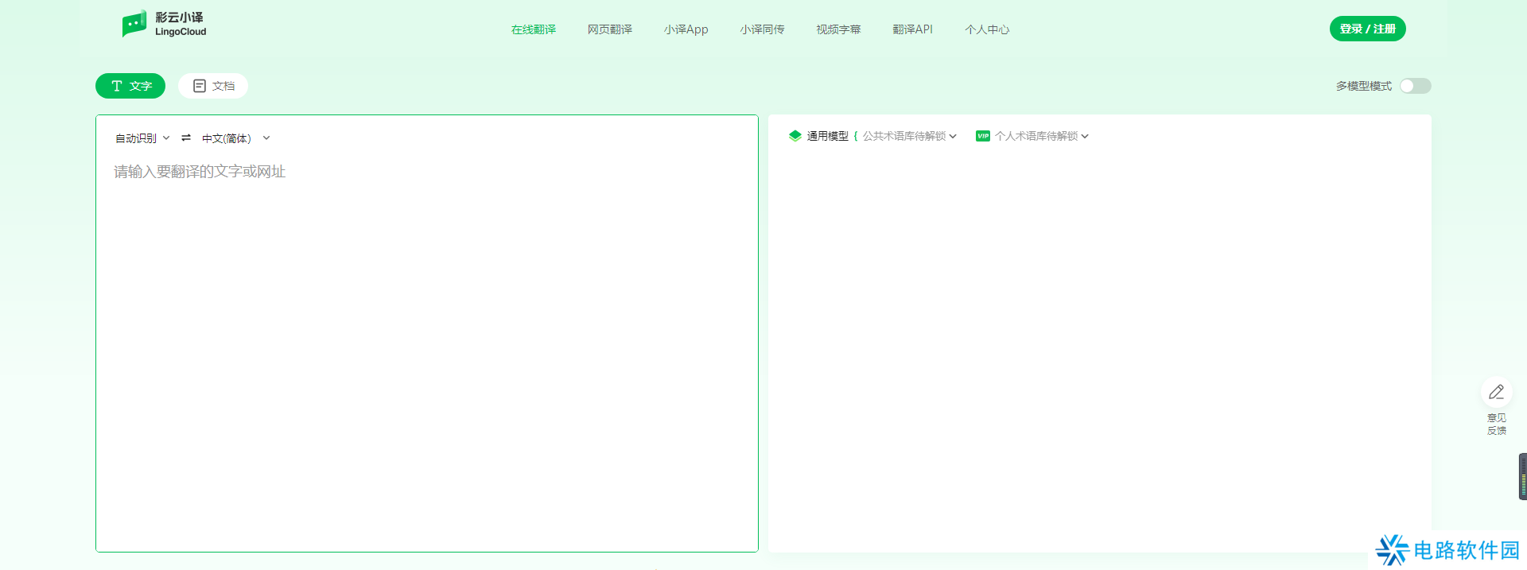This screenshot has height=570, width=1527.
Task: Click the swap languages arrows icon
Action: point(186,138)
